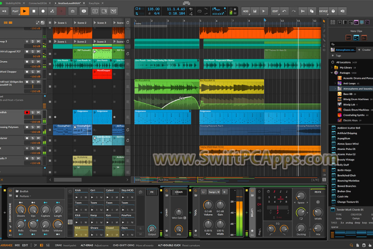Expand the Anti Loops package

(335, 84)
